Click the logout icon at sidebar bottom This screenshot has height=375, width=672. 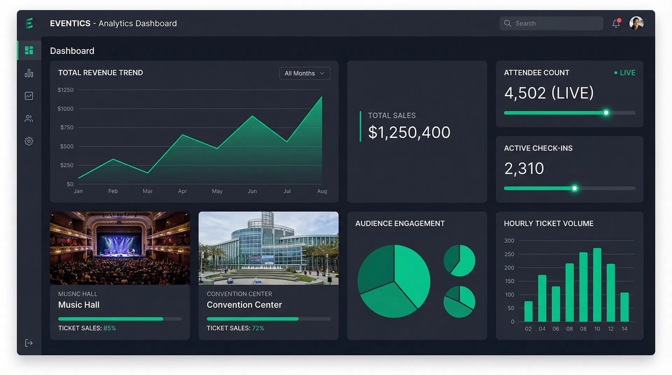pyautogui.click(x=29, y=343)
